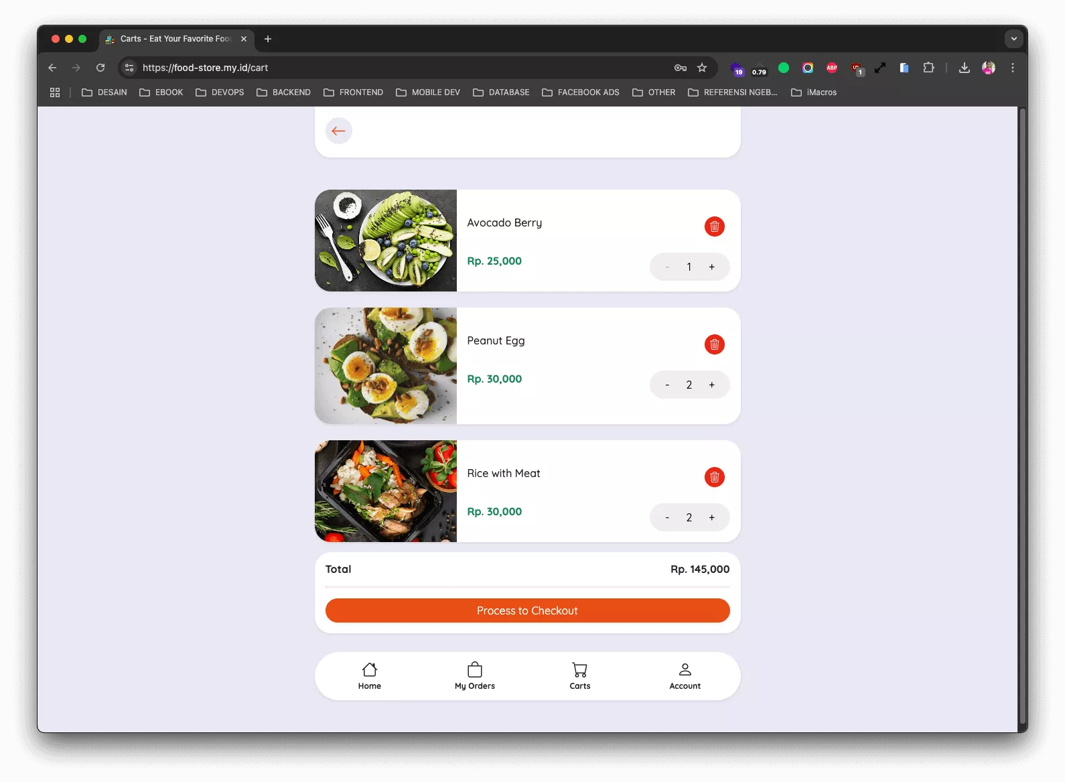Delete Rice with Meat item
Screen dimensions: 1065x782
tap(715, 477)
